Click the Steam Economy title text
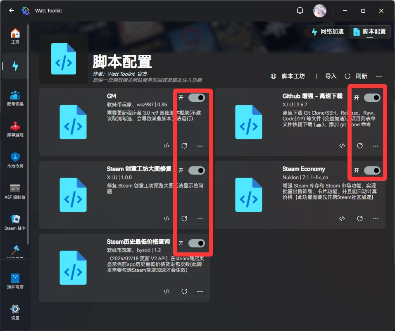The height and width of the screenshot is (331, 395). (x=304, y=169)
